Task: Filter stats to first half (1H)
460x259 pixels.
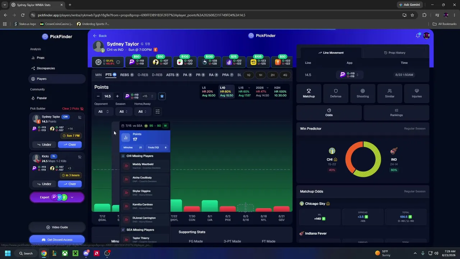Action: pyautogui.click(x=261, y=75)
